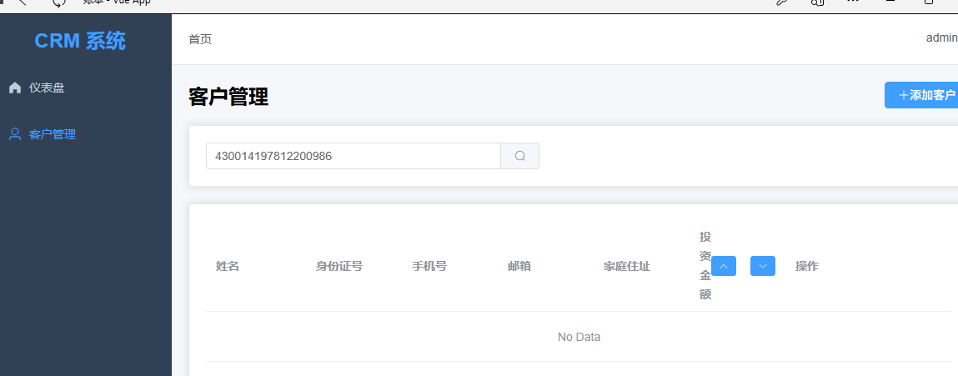Sort 投资金额 ascending with the up-arrow button
958x376 pixels.
click(724, 266)
